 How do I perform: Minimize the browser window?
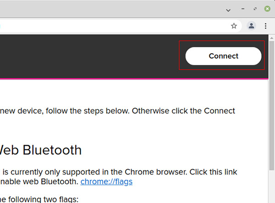(x=243, y=9)
